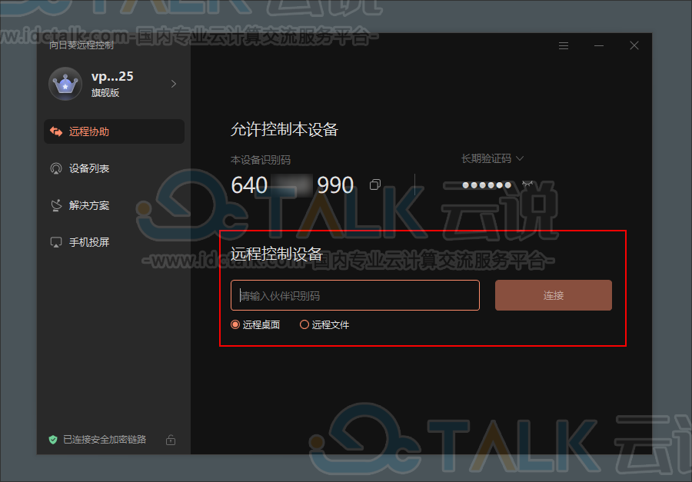Image resolution: width=692 pixels, height=482 pixels.
Task: Click the 向日葵远程控制 window title
Action: click(x=82, y=45)
